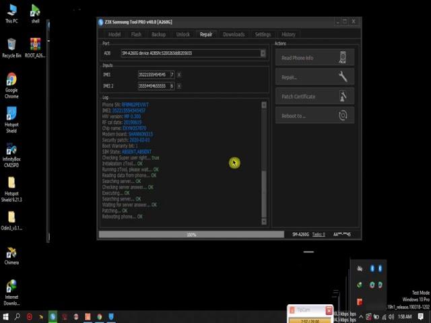431x323 pixels.
Task: Click the SM-A260G status bar label
Action: (301, 234)
